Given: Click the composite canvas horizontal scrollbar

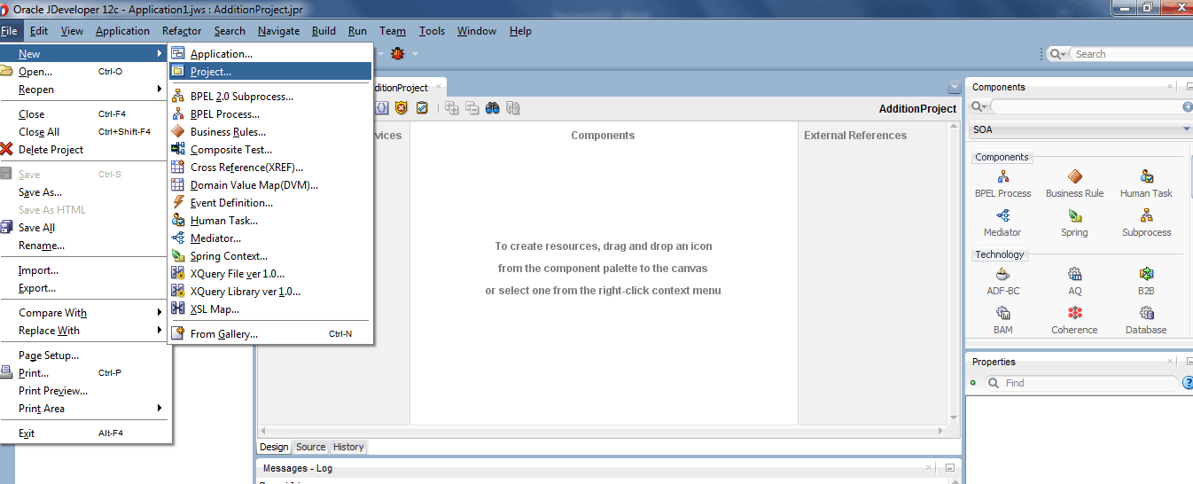Looking at the screenshot, I should (602, 431).
